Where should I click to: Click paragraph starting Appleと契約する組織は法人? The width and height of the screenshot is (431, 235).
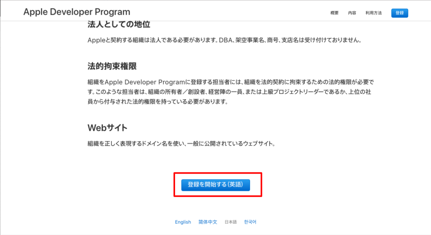click(225, 40)
